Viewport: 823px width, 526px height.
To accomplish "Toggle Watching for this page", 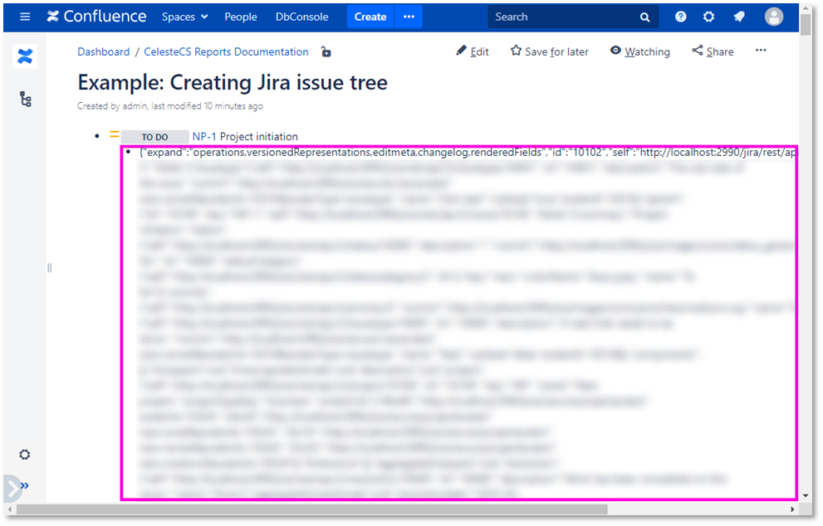I will click(x=639, y=51).
